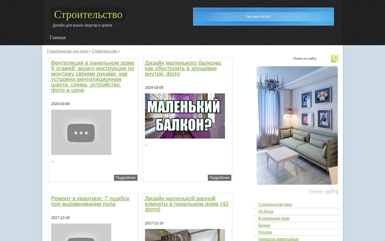Click the date 2024-03-09

(60, 104)
